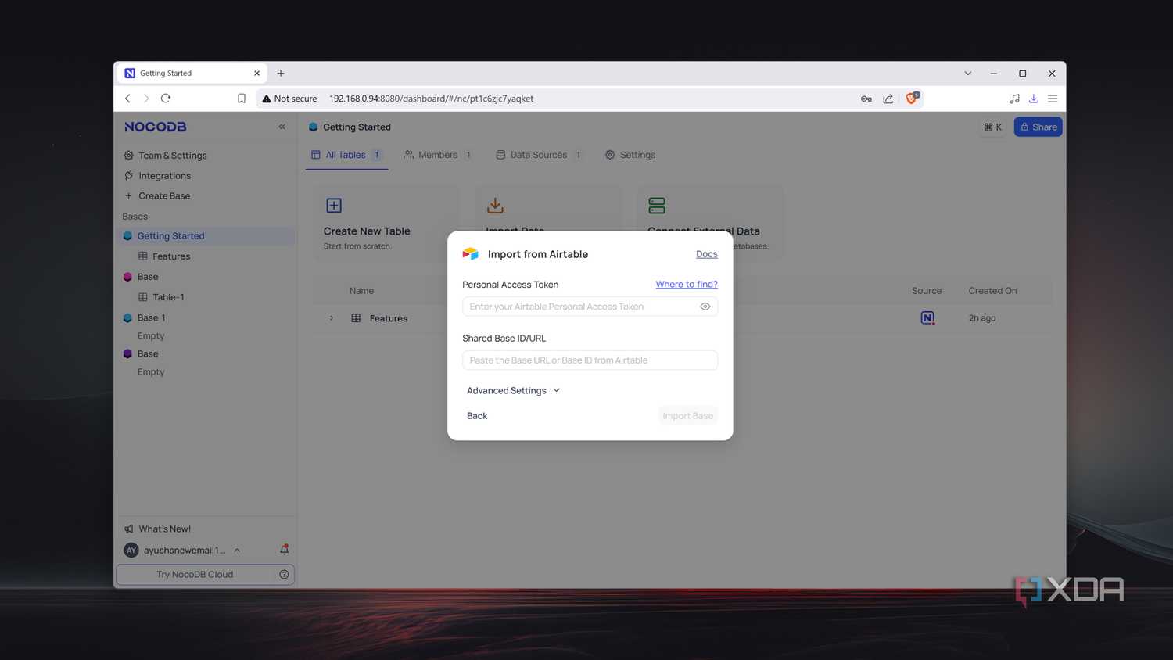Reload the browser page
Viewport: 1173px width, 660px height.
tap(166, 99)
